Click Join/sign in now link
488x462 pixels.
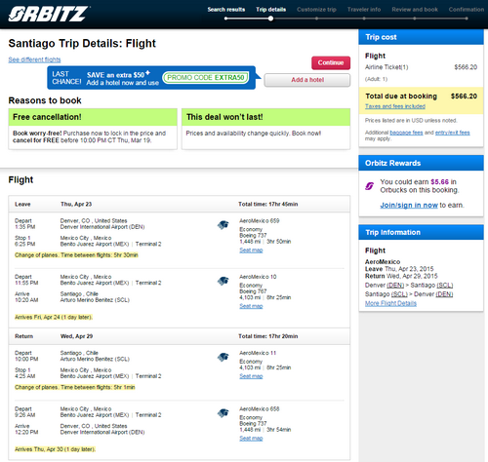pyautogui.click(x=409, y=206)
